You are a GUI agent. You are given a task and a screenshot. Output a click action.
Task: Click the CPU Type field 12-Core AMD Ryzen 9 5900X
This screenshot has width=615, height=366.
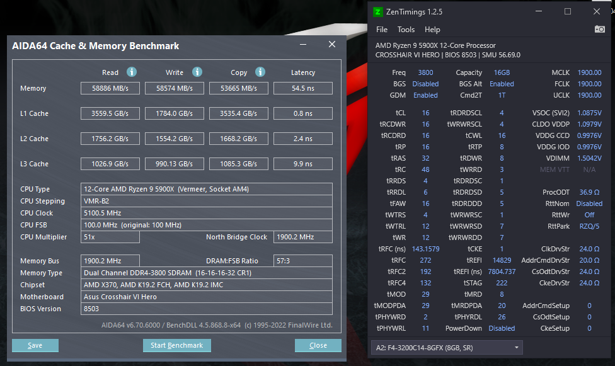[x=207, y=189]
